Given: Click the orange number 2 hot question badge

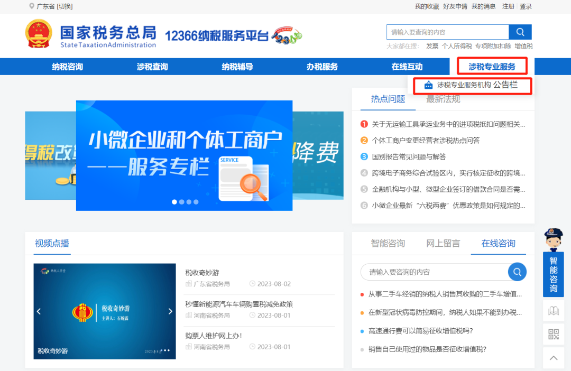Looking at the screenshot, I should (364, 141).
